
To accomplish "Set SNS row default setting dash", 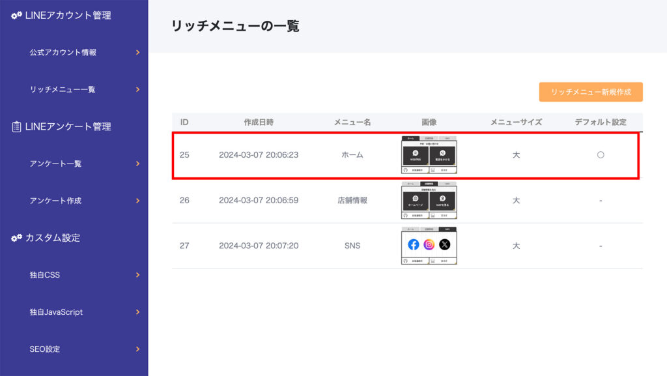I will pos(601,246).
